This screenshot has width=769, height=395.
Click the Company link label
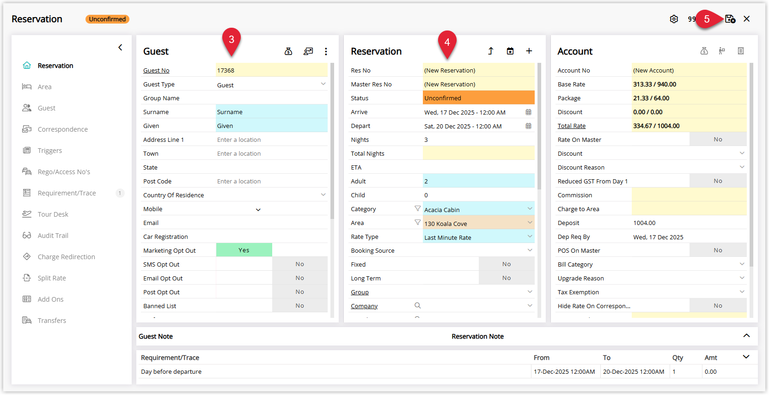point(364,306)
